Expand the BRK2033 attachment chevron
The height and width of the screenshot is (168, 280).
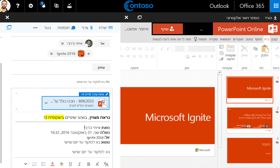(x=46, y=103)
